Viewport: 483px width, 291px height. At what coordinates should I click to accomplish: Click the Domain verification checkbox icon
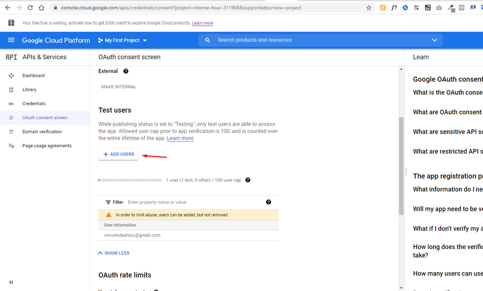coord(11,132)
